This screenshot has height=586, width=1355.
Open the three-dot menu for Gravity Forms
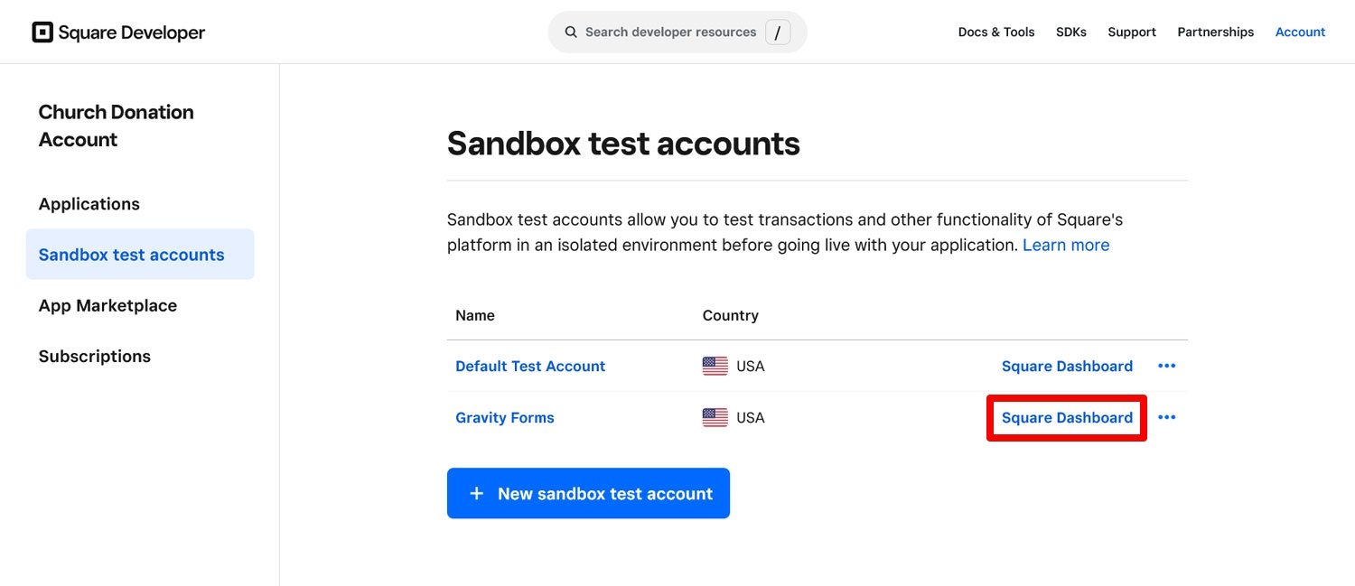(1167, 417)
